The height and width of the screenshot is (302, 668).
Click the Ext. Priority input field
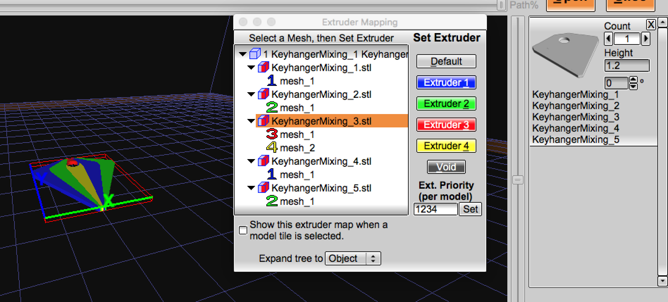[x=435, y=209]
